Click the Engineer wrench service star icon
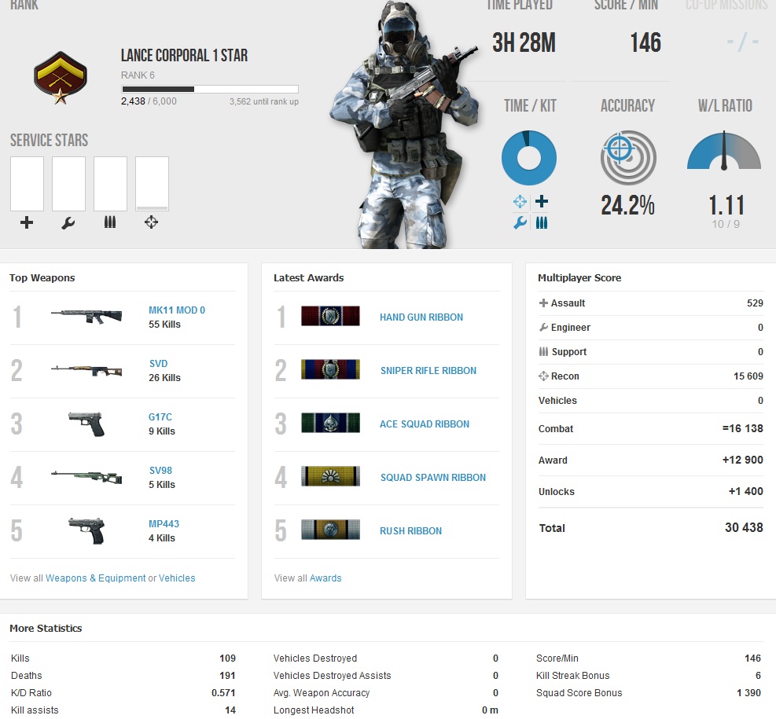Viewport: 776px width, 719px height. 68,222
